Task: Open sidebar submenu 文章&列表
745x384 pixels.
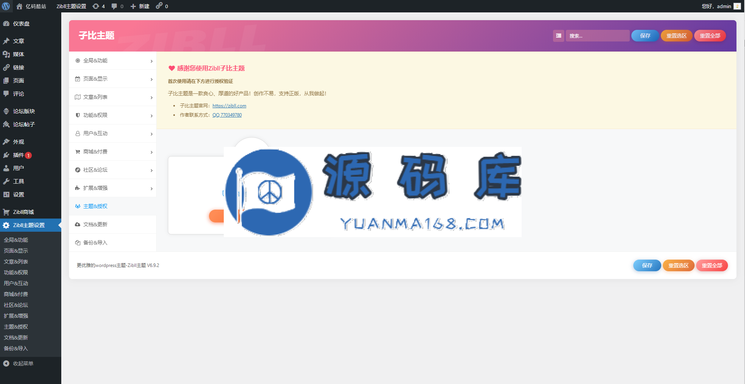Action: pos(16,262)
